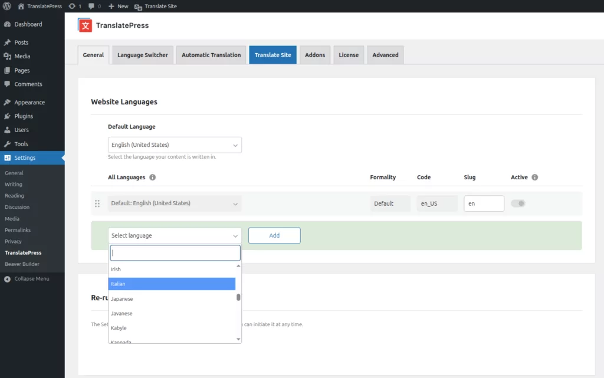This screenshot has width=604, height=378.
Task: Open Media settings submenu link
Action: tap(12, 219)
